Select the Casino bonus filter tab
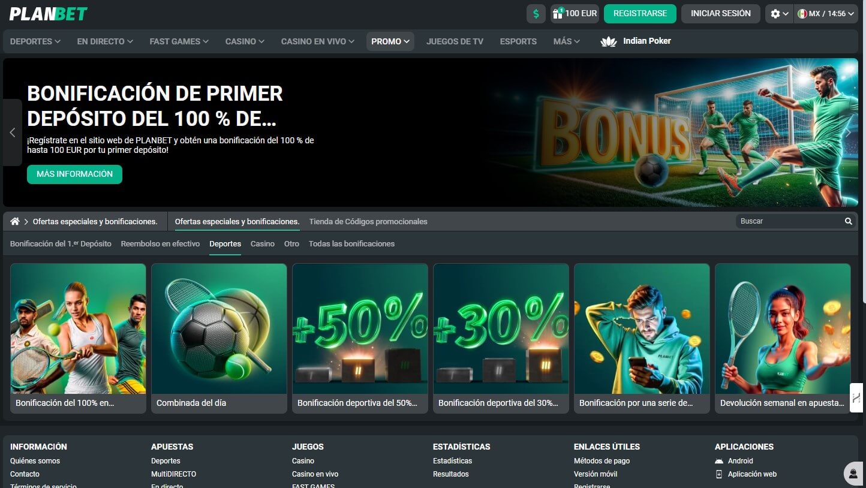The width and height of the screenshot is (866, 488). pyautogui.click(x=263, y=244)
